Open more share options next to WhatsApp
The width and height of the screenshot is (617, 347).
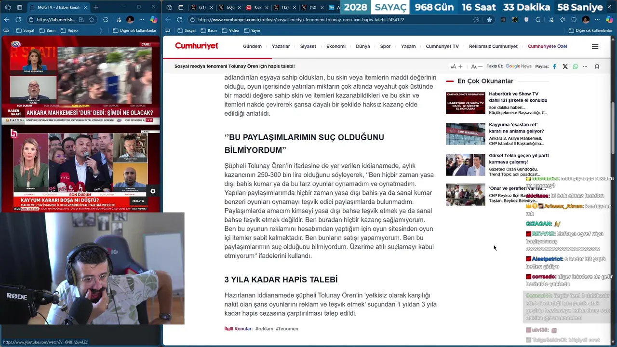pos(585,67)
